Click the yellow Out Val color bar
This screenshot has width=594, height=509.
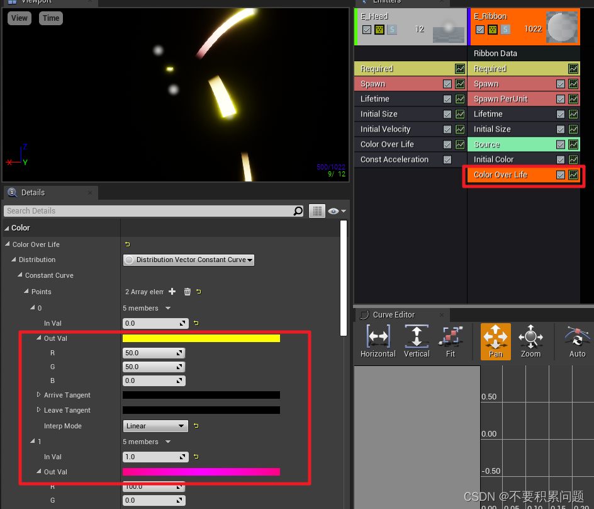201,338
